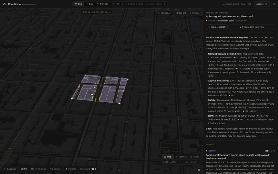Open citation tag F45
This screenshot has width=278, height=174.
click(x=241, y=120)
